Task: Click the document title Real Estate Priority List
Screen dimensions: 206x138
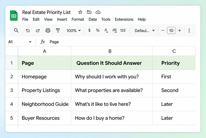Action: click(46, 12)
